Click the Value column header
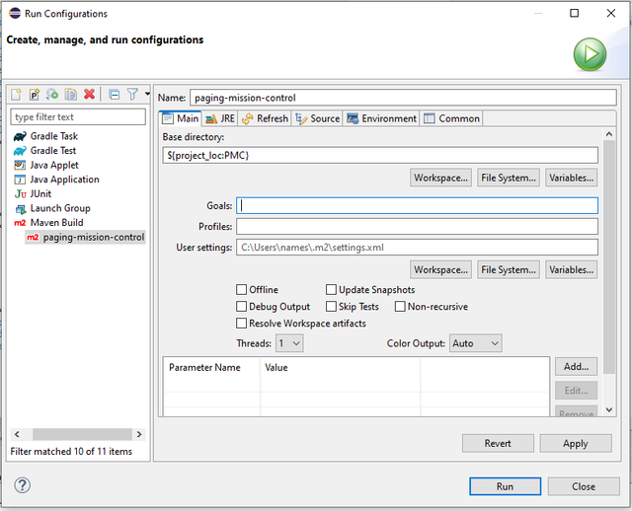The image size is (632, 511). (x=340, y=368)
